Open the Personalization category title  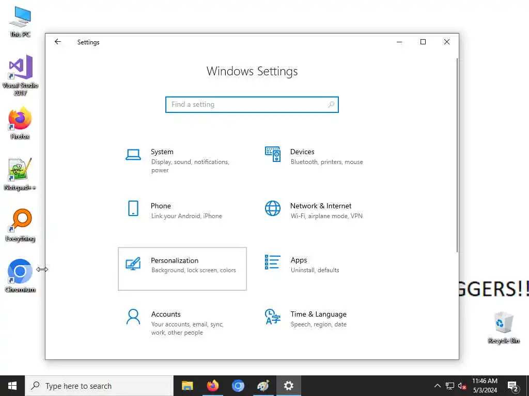175,260
